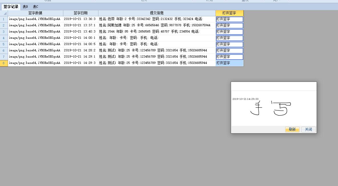
Task: Click date cell 2019-10-21 14:00:1
Action: click(x=81, y=38)
